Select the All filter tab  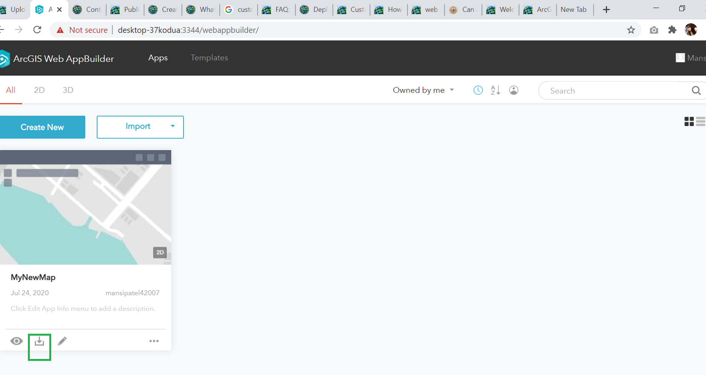pyautogui.click(x=11, y=90)
